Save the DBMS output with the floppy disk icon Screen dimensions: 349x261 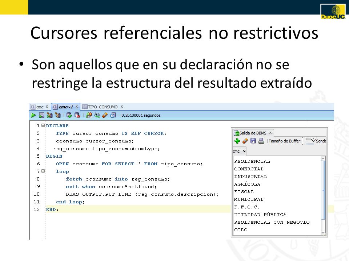253,141
